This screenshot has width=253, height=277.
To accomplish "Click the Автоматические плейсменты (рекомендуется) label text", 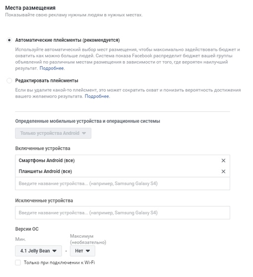I will (67, 40).
